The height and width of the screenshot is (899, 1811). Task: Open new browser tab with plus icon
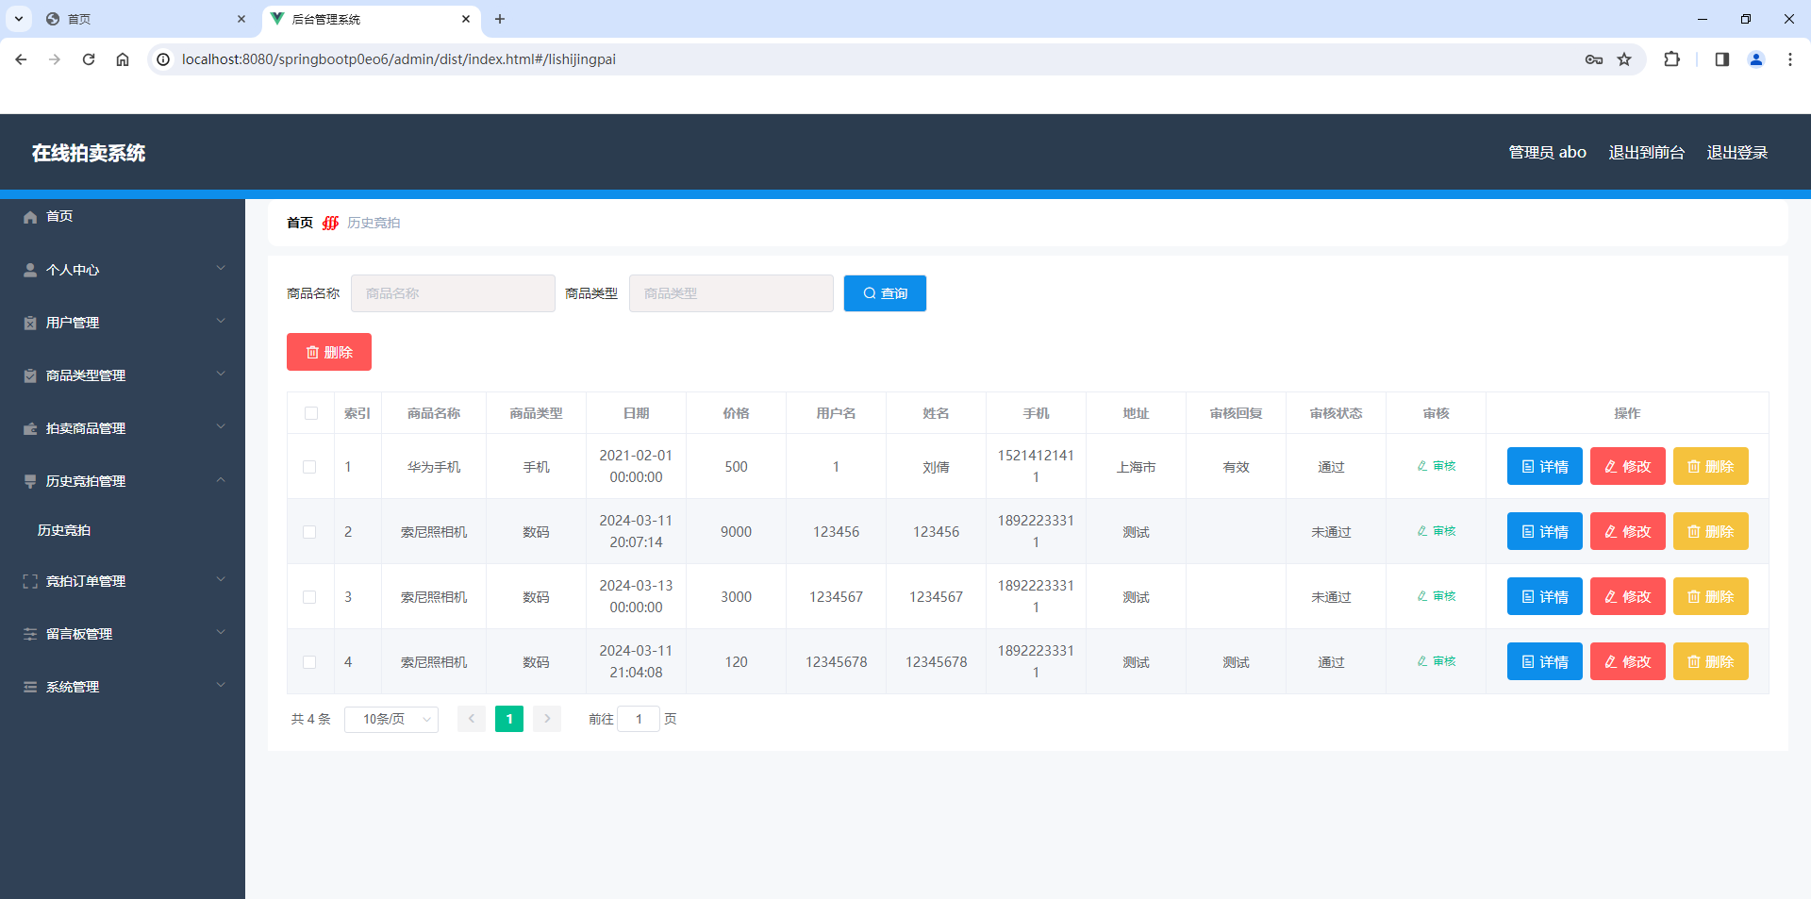500,19
